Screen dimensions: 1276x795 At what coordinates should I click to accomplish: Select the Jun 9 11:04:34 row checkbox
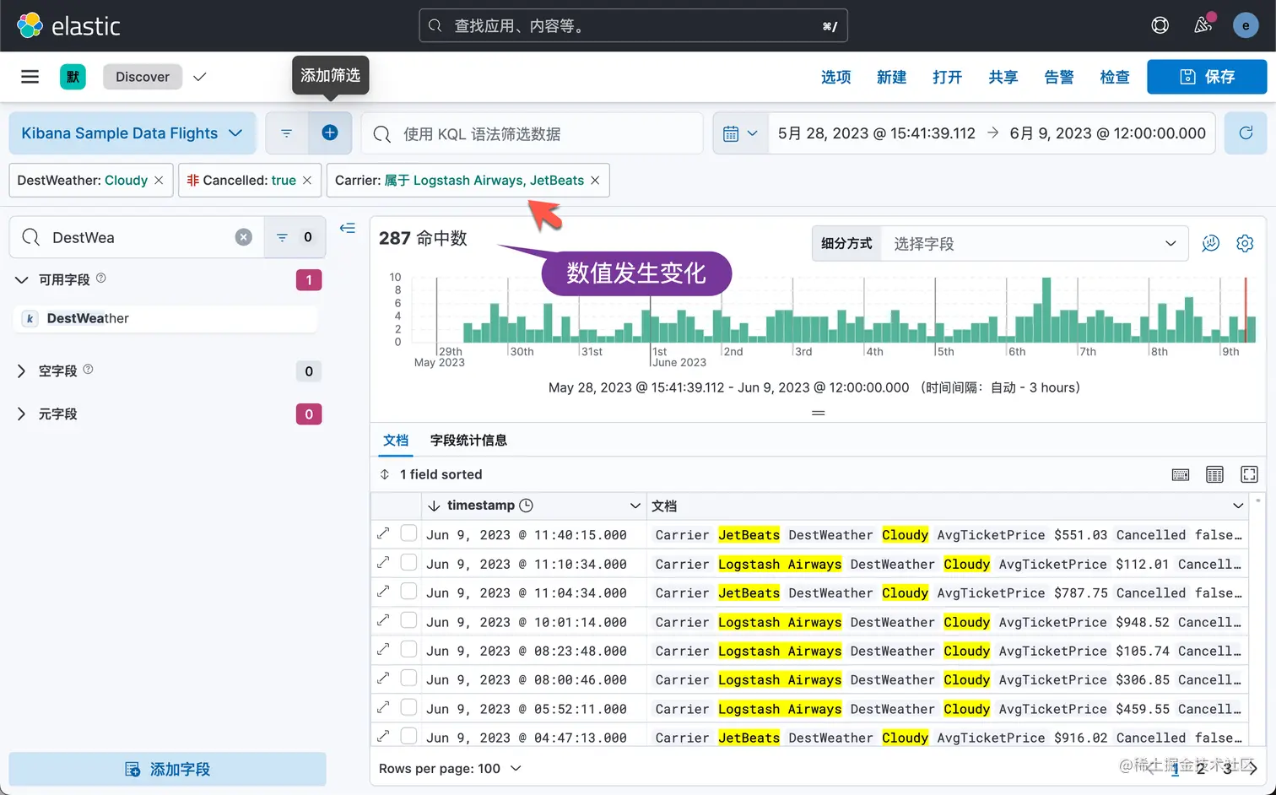(408, 591)
